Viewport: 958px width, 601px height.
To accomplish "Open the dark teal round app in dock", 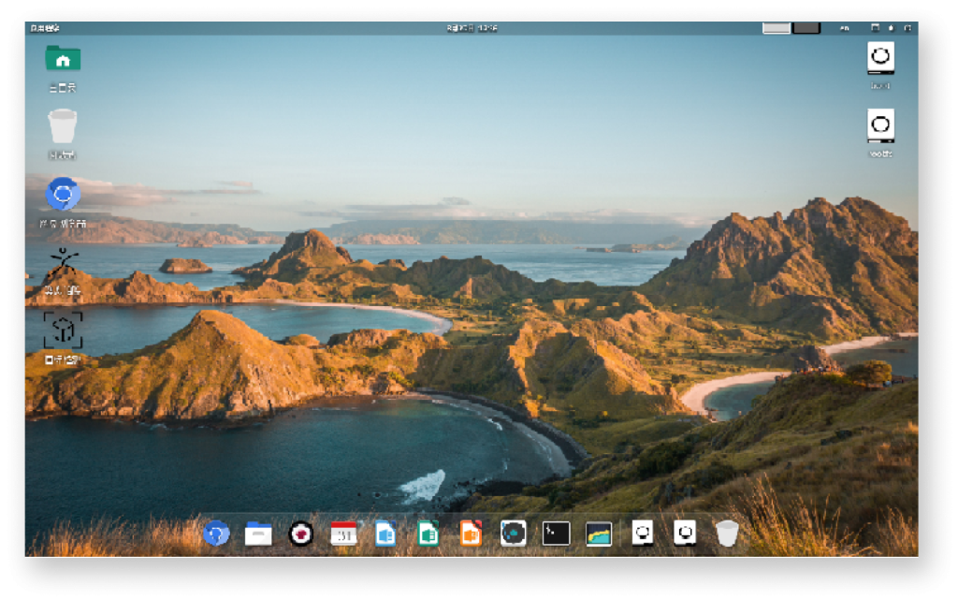I will 513,534.
